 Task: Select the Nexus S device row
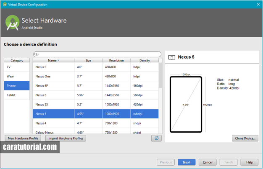pos(96,67)
